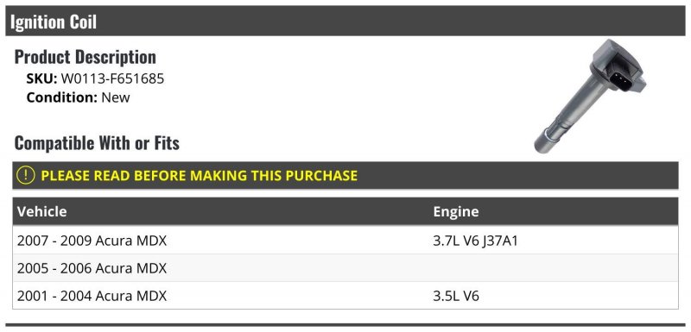Open the ignition coil product image
691x332 pixels.
(x=590, y=97)
